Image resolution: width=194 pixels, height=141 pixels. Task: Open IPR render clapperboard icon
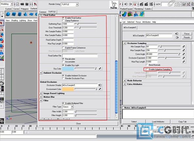coord(146,4)
